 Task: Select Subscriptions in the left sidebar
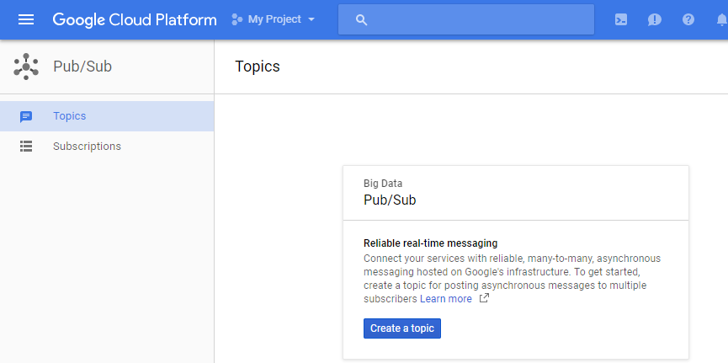pos(107,147)
